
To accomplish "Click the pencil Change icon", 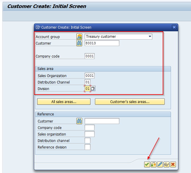I will tap(160, 164).
